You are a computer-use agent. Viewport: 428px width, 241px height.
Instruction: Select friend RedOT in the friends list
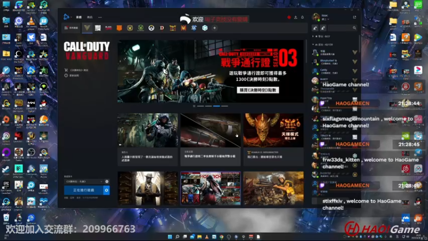click(x=334, y=80)
